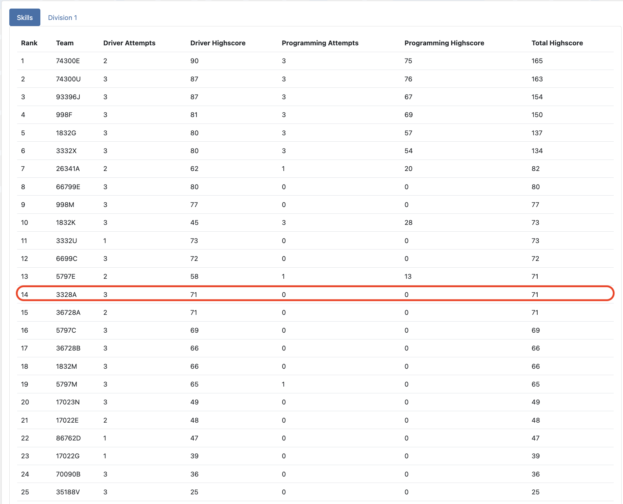Select team 74300E in rank 1
623x504 pixels.
click(68, 61)
